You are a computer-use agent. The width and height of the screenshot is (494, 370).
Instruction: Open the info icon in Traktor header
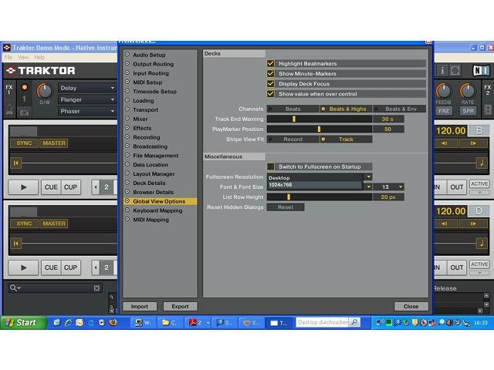pyautogui.click(x=442, y=70)
